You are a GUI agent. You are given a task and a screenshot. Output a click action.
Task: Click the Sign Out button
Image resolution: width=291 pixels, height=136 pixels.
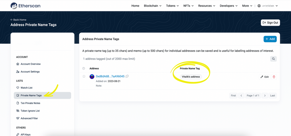(x=270, y=23)
